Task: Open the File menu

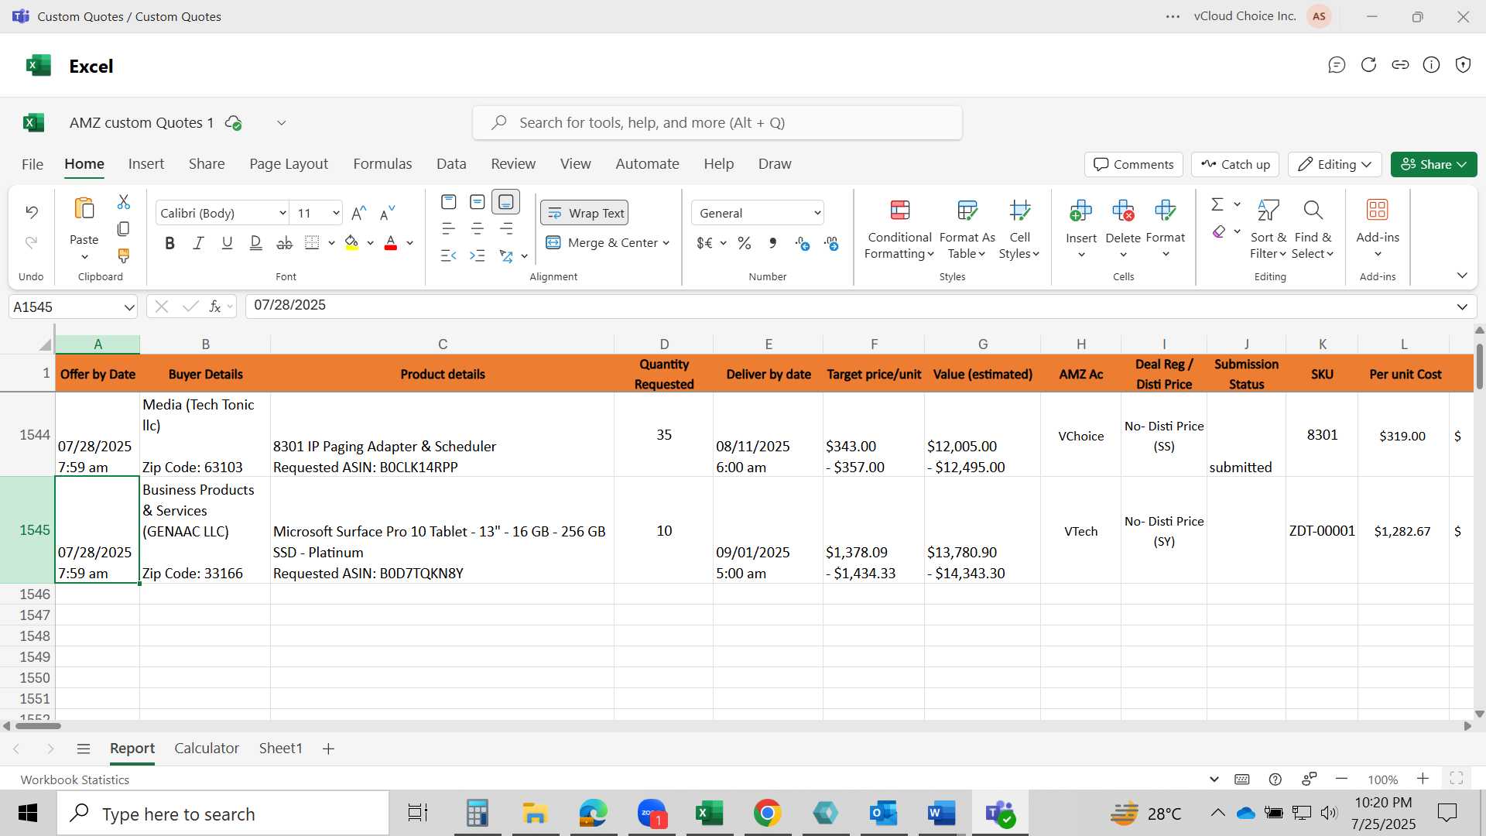Action: [33, 164]
